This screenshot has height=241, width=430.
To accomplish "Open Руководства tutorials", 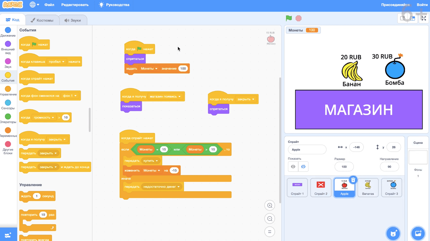I will click(114, 5).
